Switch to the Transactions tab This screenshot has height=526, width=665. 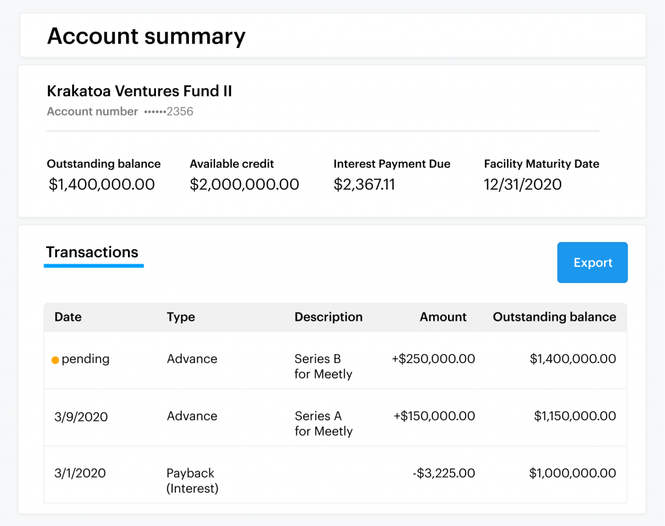(92, 253)
